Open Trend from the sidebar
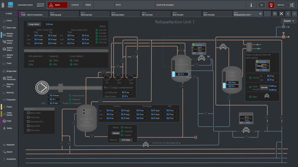The height and width of the screenshot is (167, 298). tap(9, 63)
